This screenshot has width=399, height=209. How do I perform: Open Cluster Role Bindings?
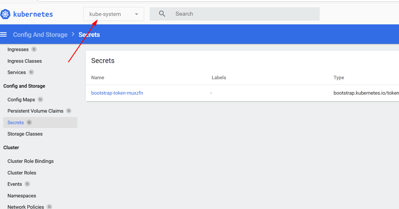point(31,161)
